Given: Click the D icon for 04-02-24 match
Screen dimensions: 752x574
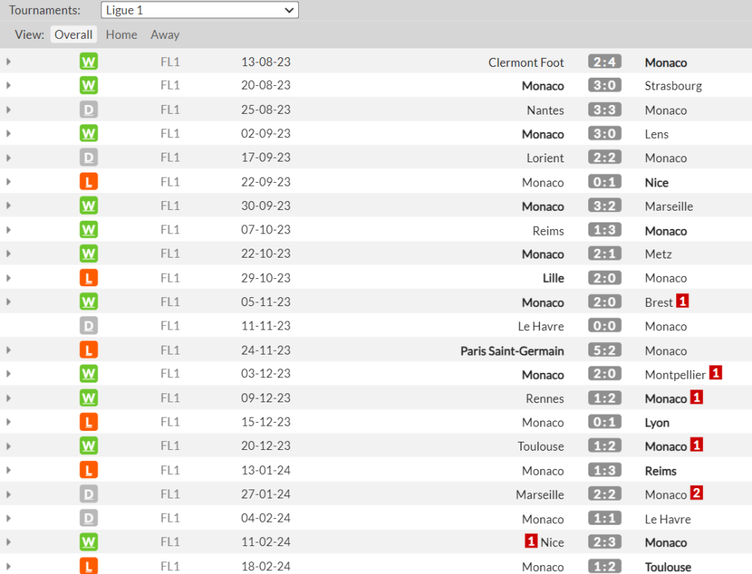Looking at the screenshot, I should [89, 518].
